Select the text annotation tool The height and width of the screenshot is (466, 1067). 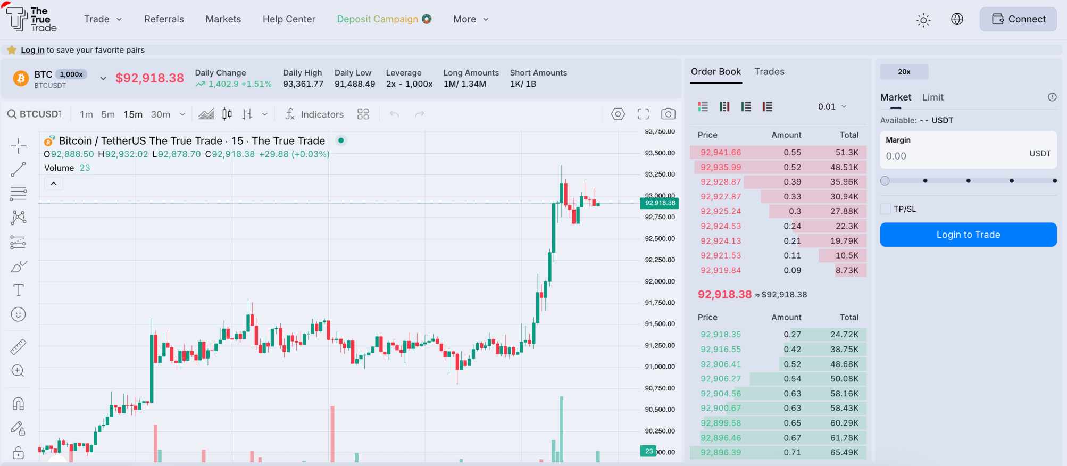click(x=19, y=290)
